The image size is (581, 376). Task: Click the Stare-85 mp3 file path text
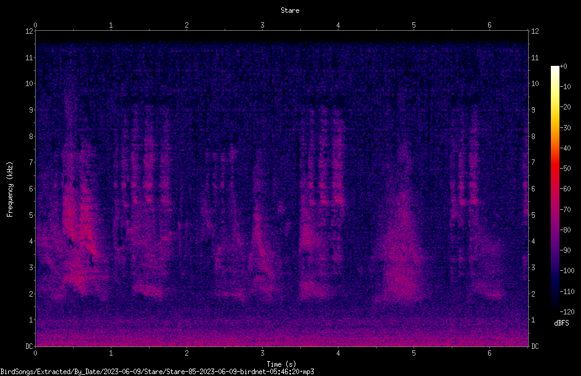pos(157,372)
